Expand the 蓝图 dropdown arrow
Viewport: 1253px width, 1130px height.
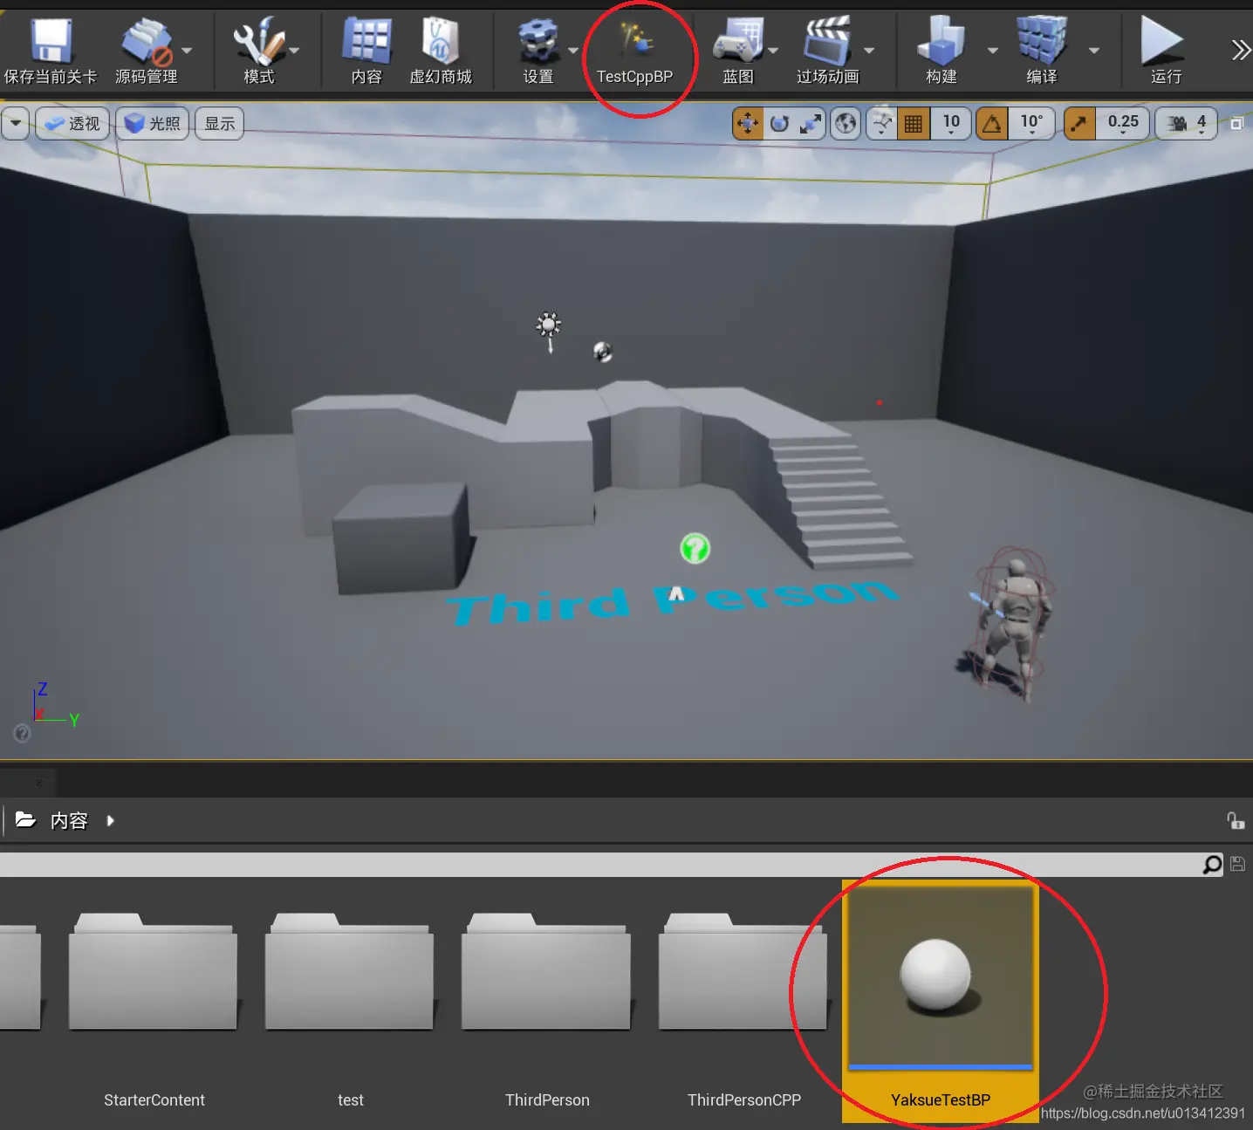[x=772, y=51]
